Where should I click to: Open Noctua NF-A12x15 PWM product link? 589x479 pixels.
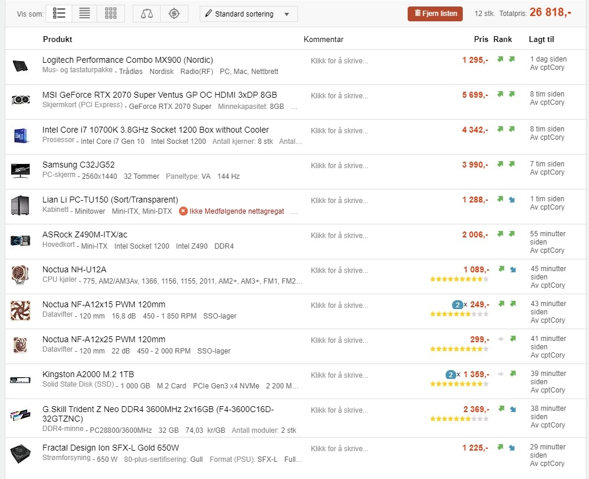pyautogui.click(x=104, y=304)
